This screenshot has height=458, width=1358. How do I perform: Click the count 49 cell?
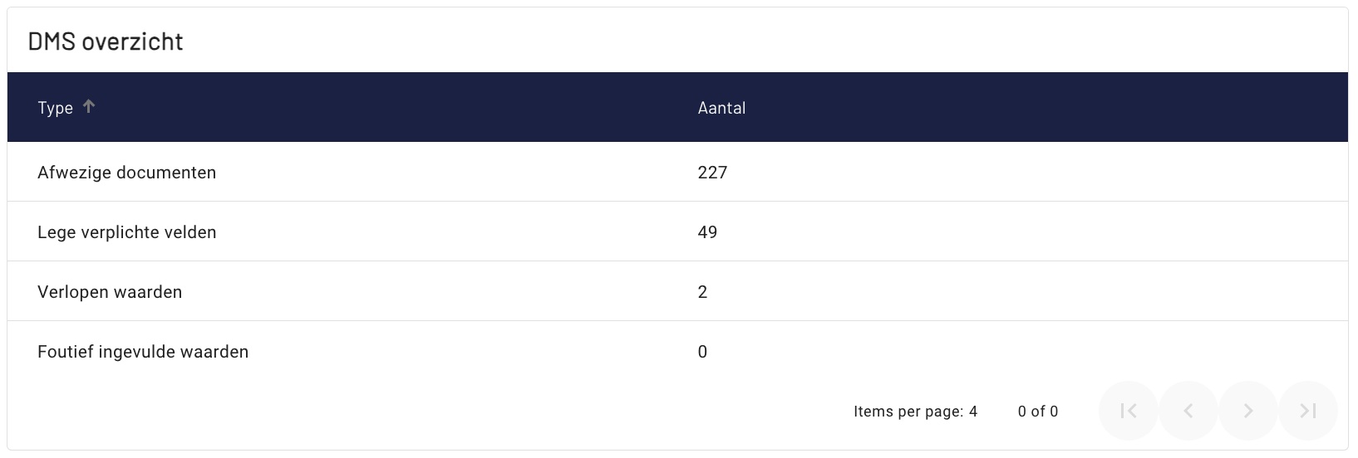[707, 232]
